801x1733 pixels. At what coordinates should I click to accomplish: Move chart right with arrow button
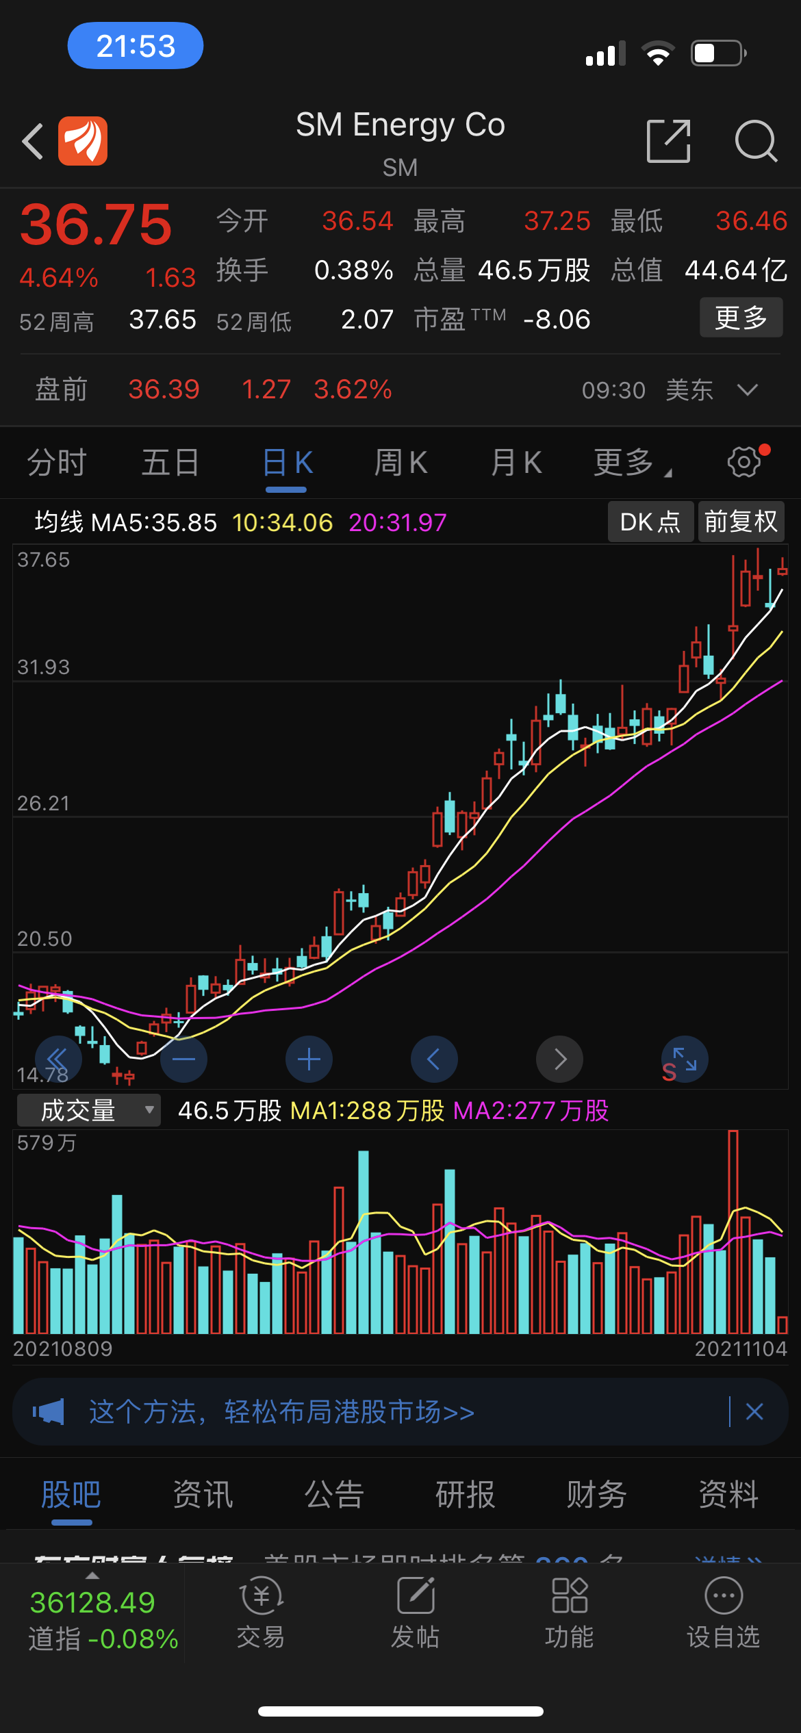[x=559, y=1060]
